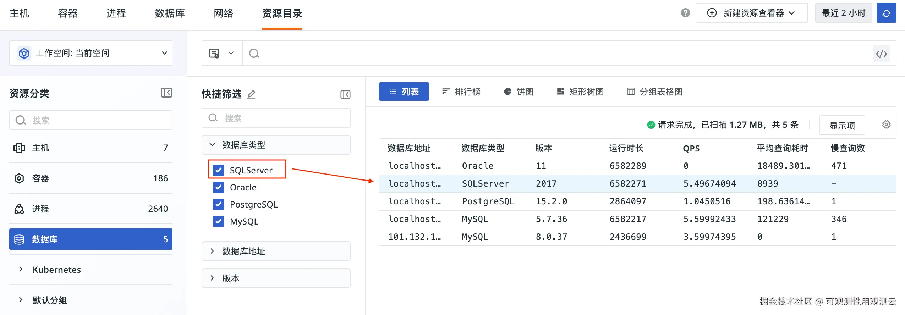
Task: Switch to the 进程 top tab
Action: (116, 13)
